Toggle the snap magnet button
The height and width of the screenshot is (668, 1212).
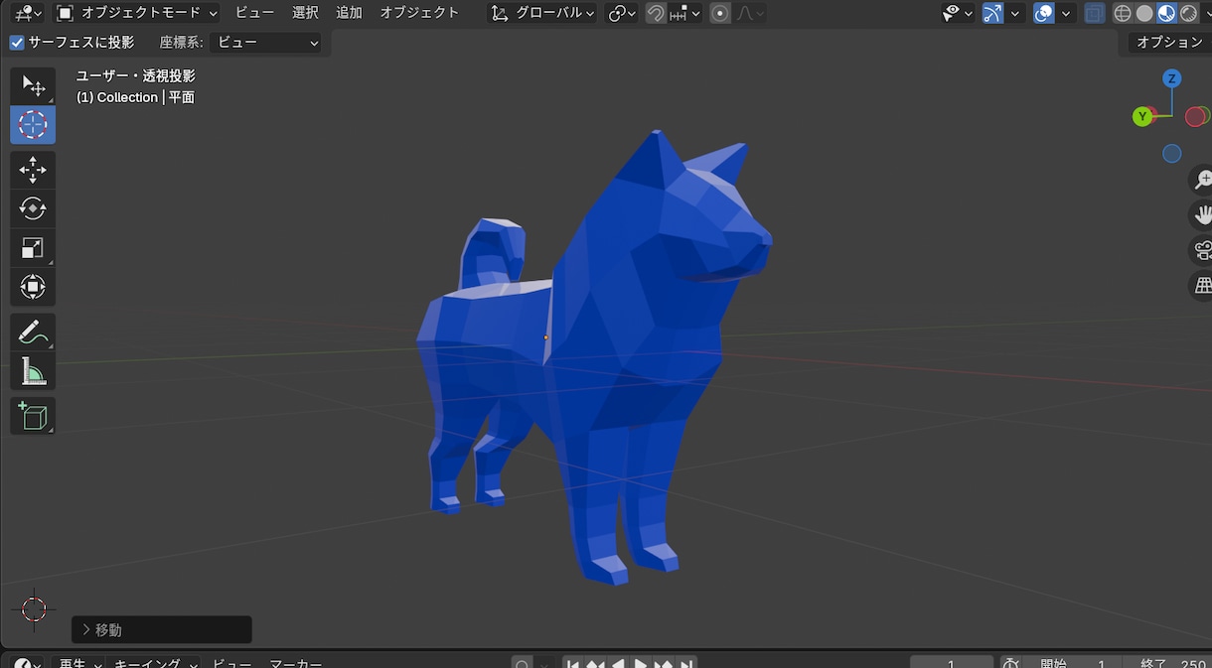point(656,13)
